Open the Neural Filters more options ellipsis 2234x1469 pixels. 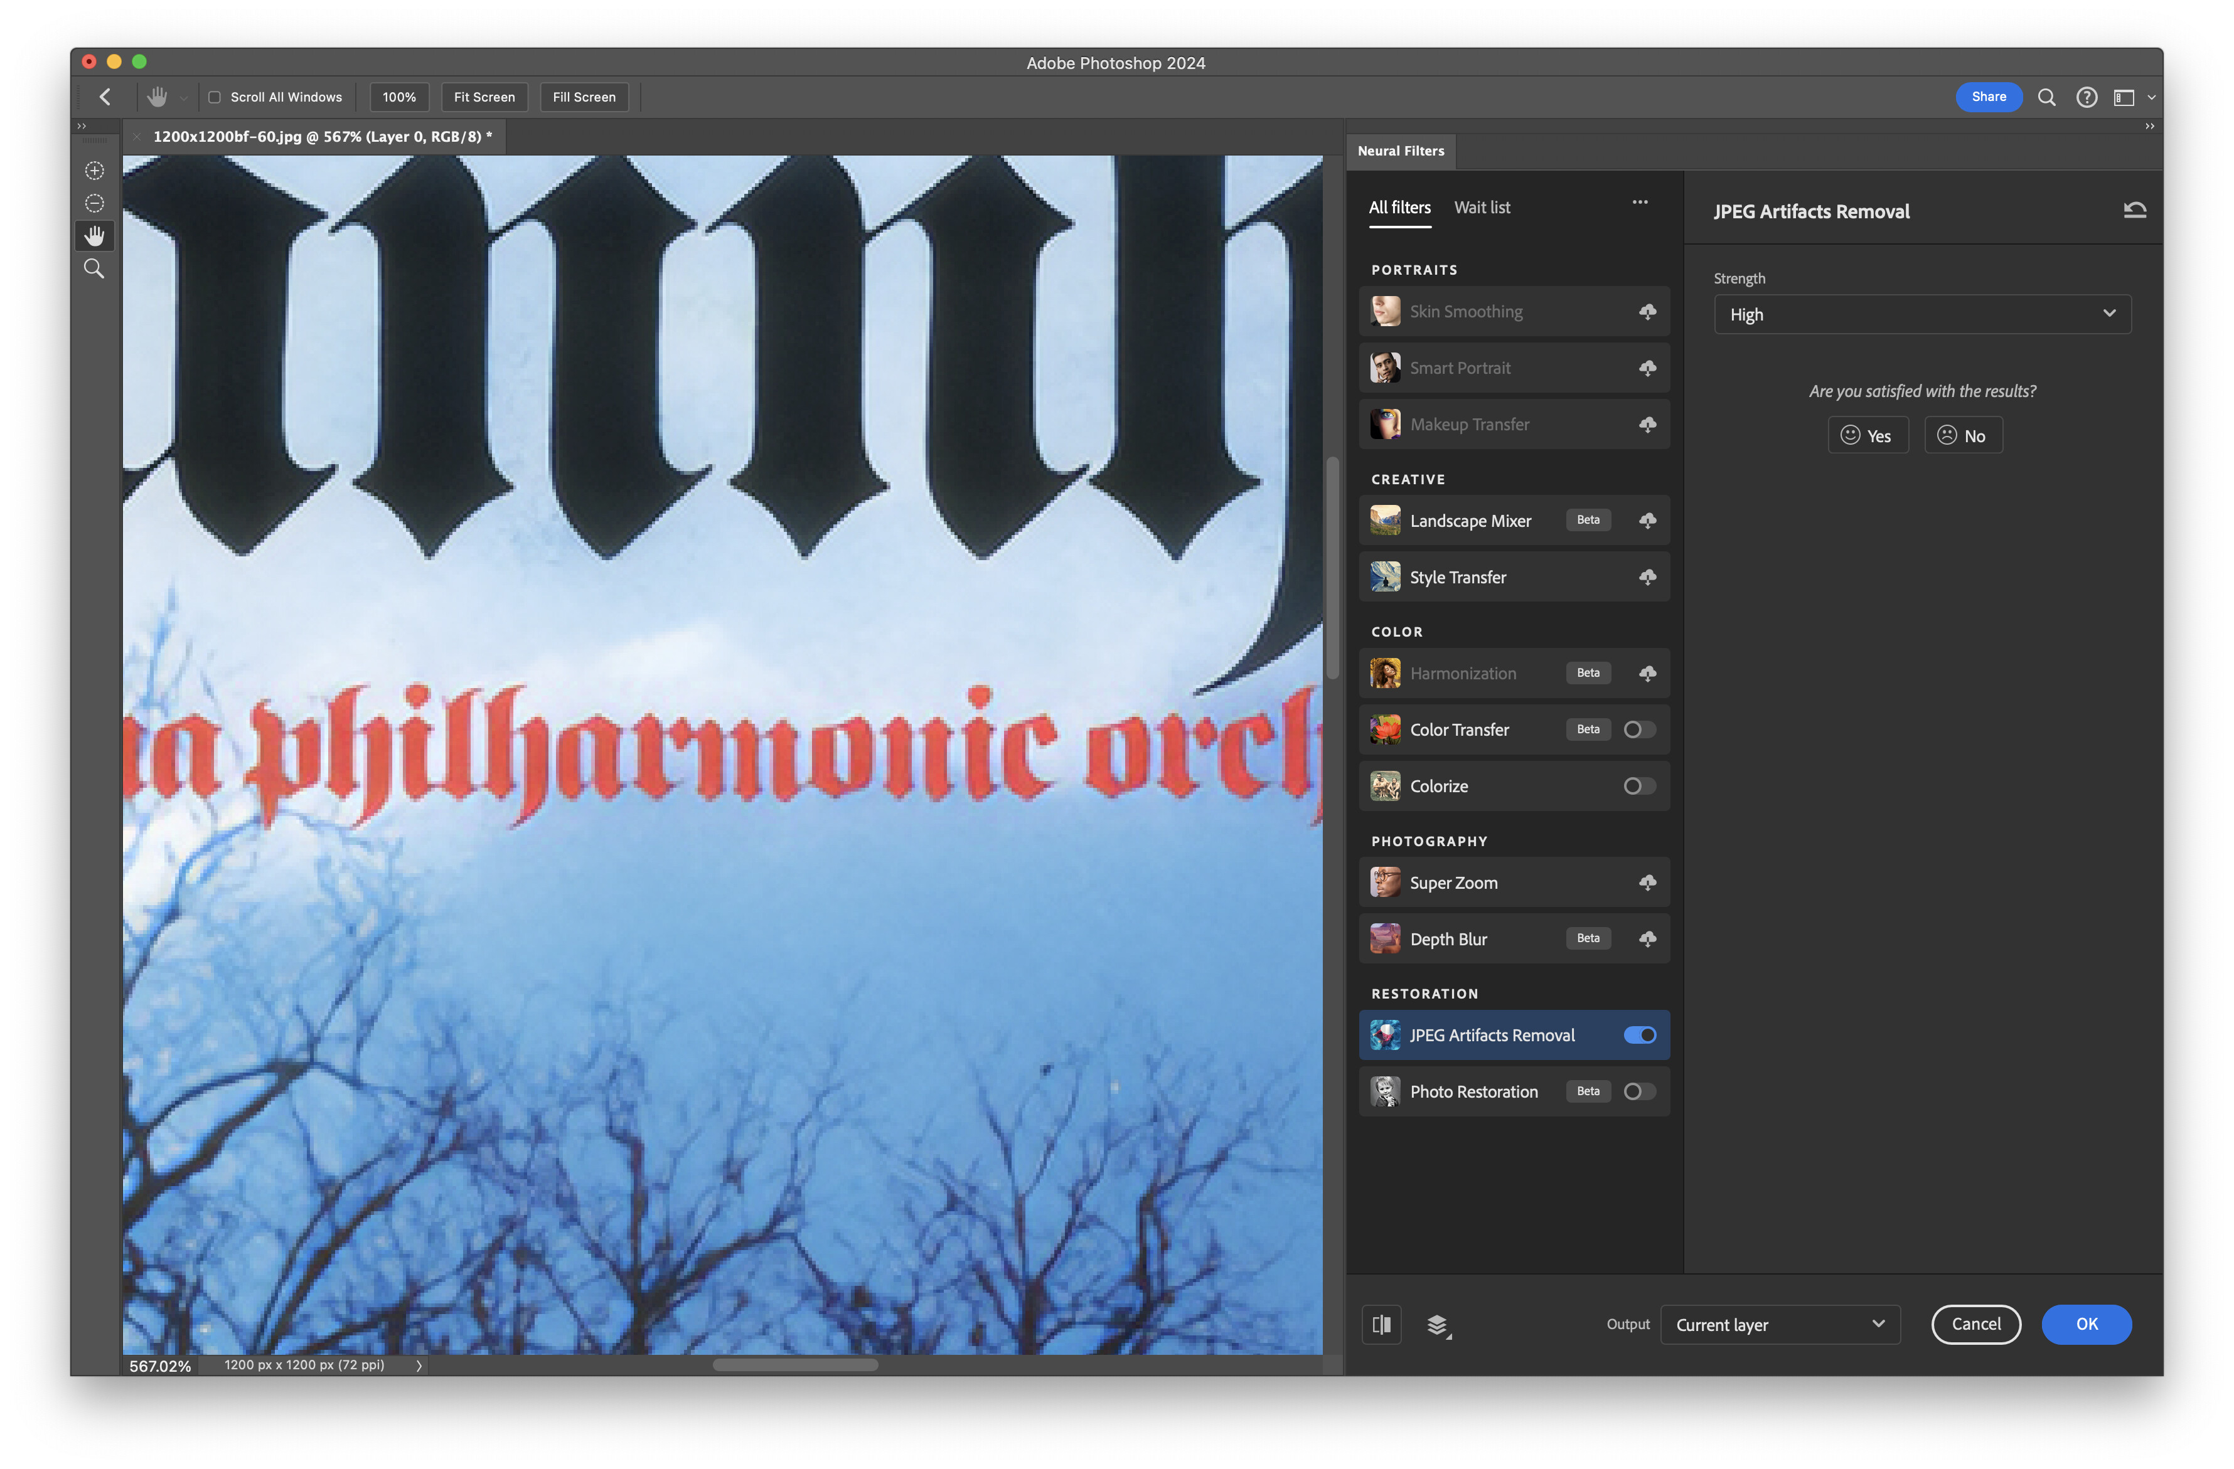coord(1639,203)
